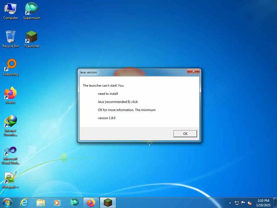Open the muted volume tray icon
277x208 pixels.
[x=250, y=203]
